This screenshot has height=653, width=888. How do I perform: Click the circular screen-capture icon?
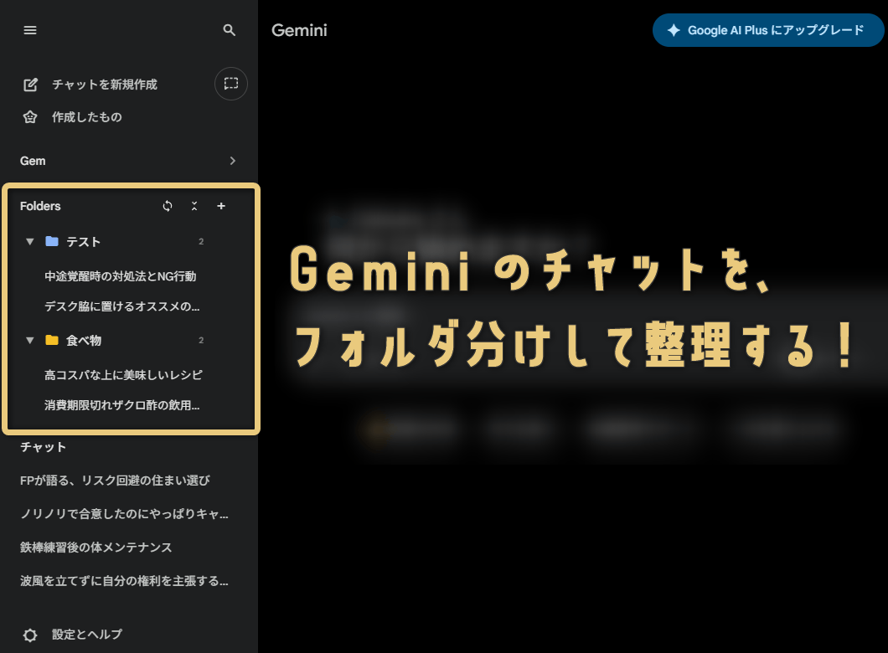tap(231, 83)
